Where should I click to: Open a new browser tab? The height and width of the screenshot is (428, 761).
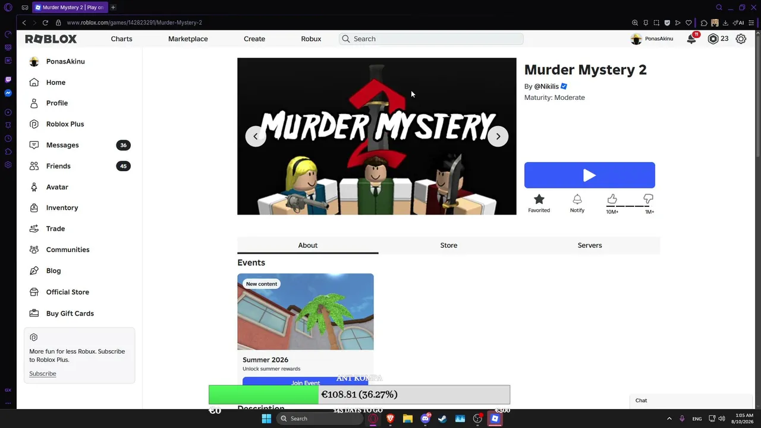113,7
